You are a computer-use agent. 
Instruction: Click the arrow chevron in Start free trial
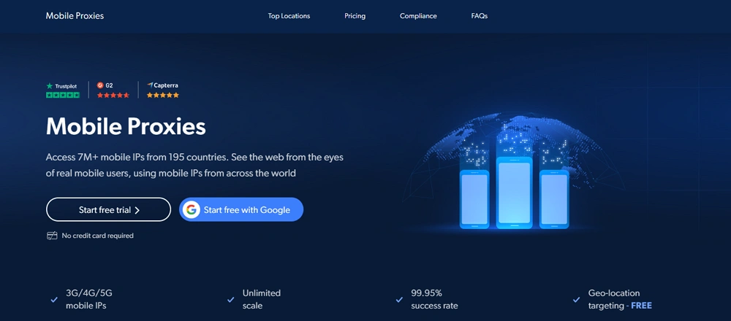tap(137, 210)
